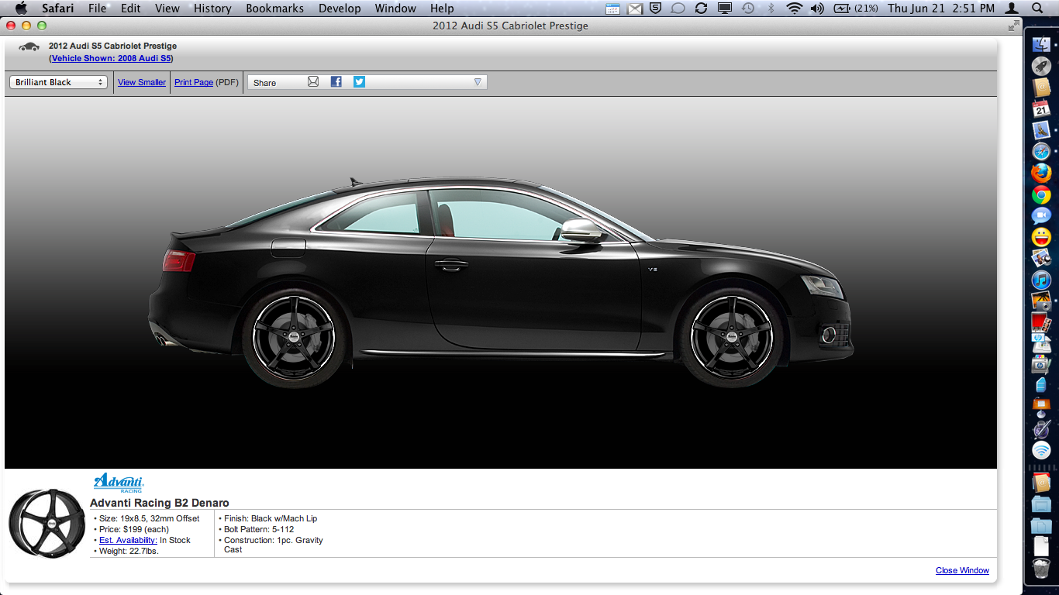The width and height of the screenshot is (1059, 595).
Task: Open the Trash in the Dock
Action: pos(1041,569)
